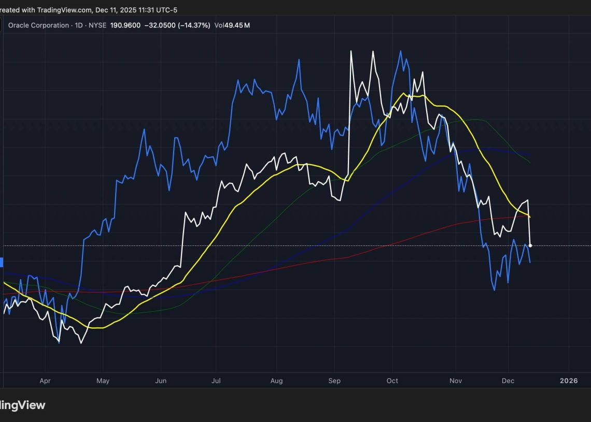
Task: Click the 2026 year label on axis
Action: (569, 381)
